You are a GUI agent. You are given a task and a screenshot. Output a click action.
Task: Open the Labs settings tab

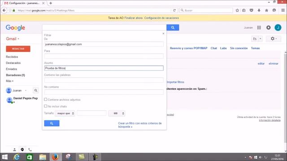(x=223, y=48)
